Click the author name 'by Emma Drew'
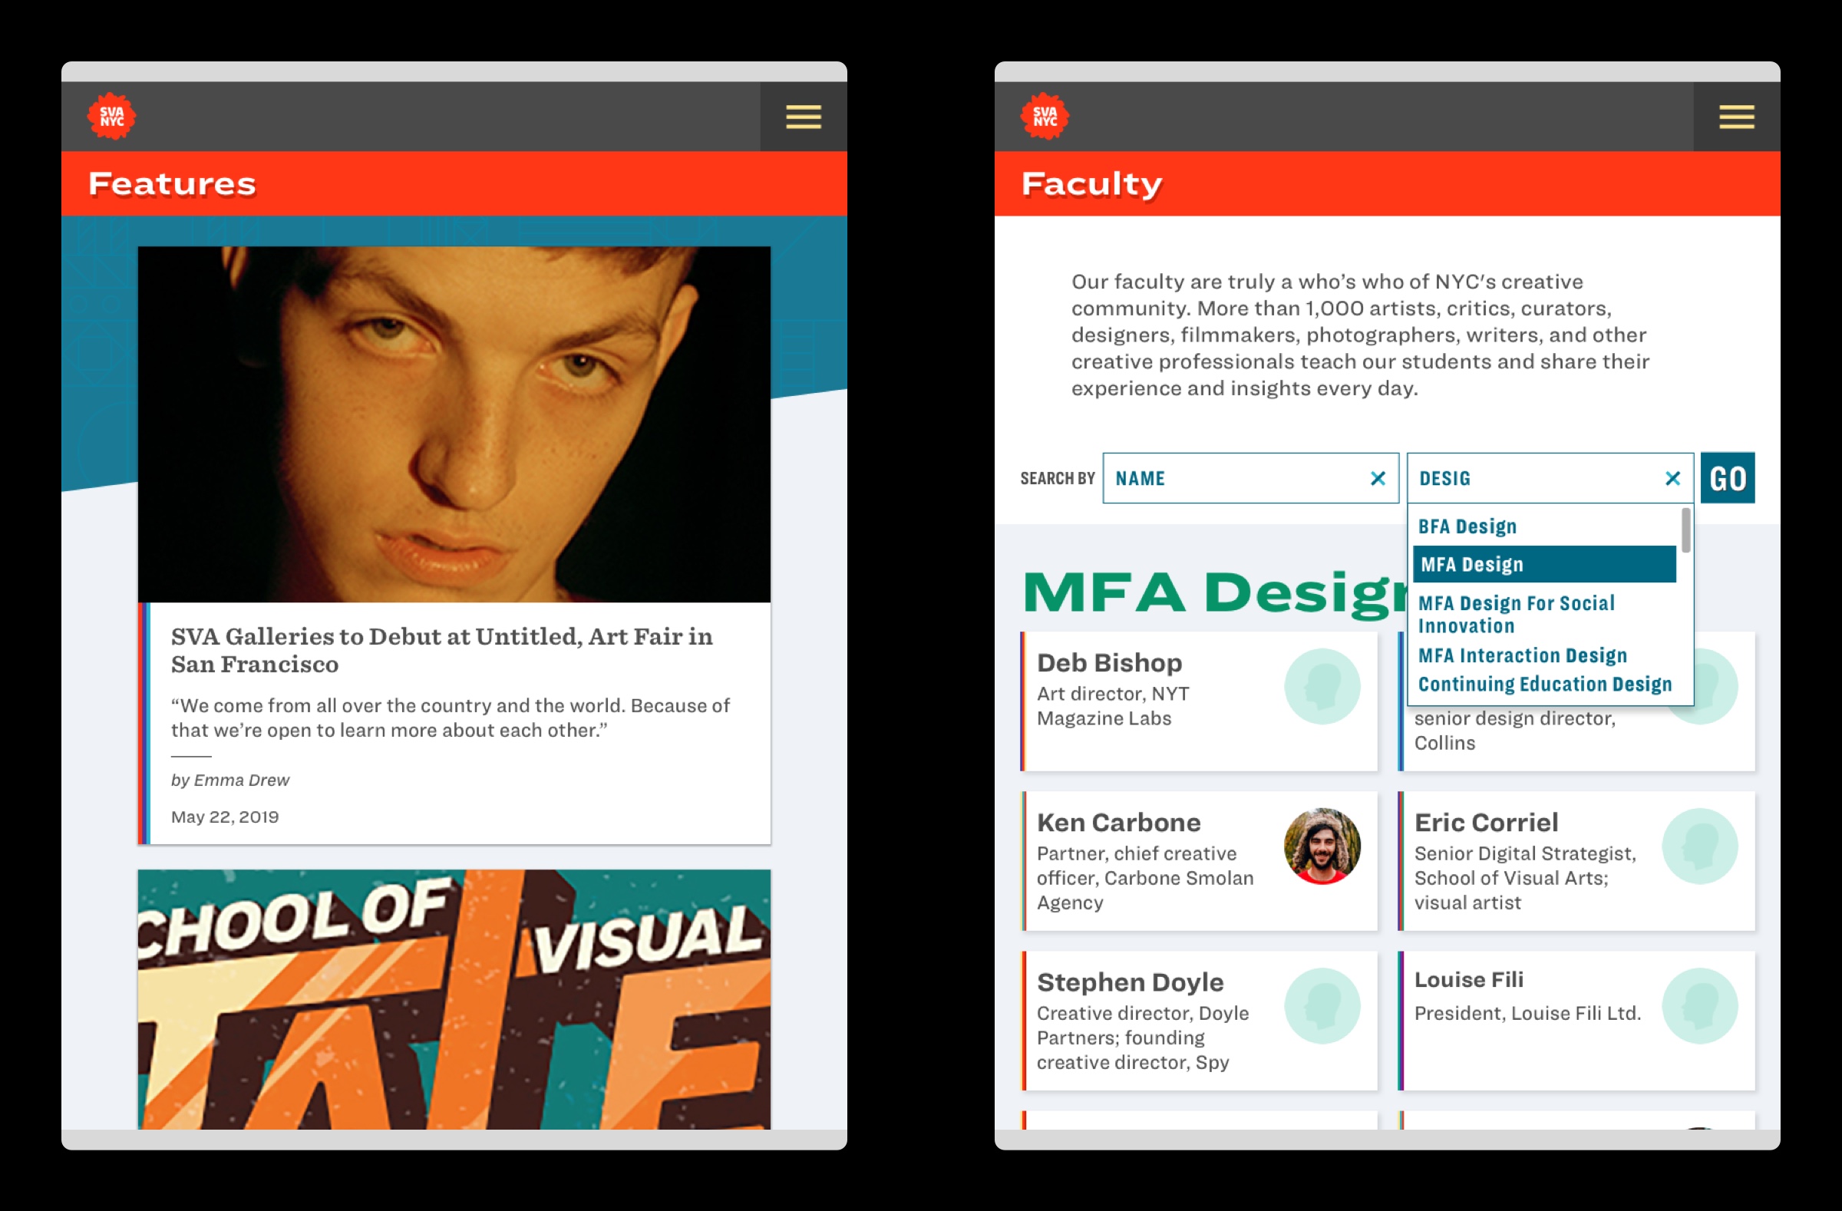The image size is (1842, 1211). click(229, 780)
